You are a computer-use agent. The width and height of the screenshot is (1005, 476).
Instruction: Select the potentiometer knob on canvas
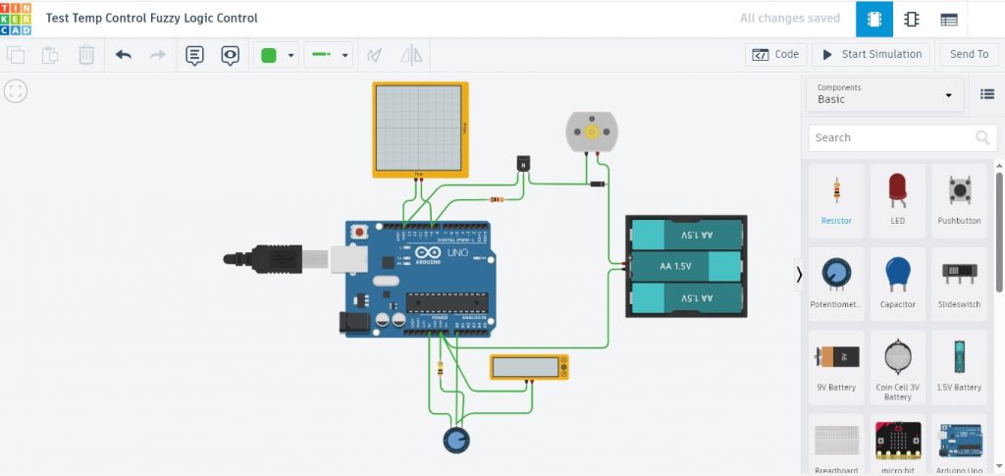click(x=456, y=440)
